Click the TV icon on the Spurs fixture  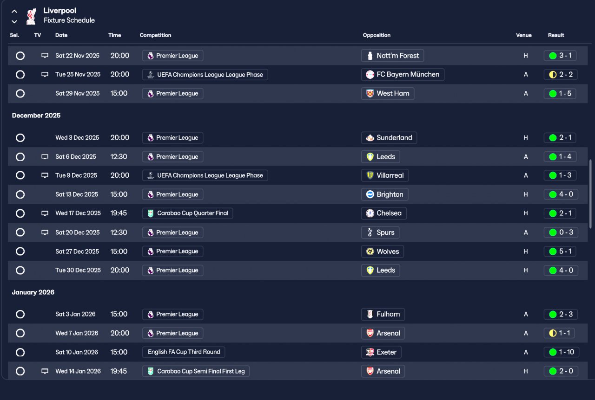point(45,232)
